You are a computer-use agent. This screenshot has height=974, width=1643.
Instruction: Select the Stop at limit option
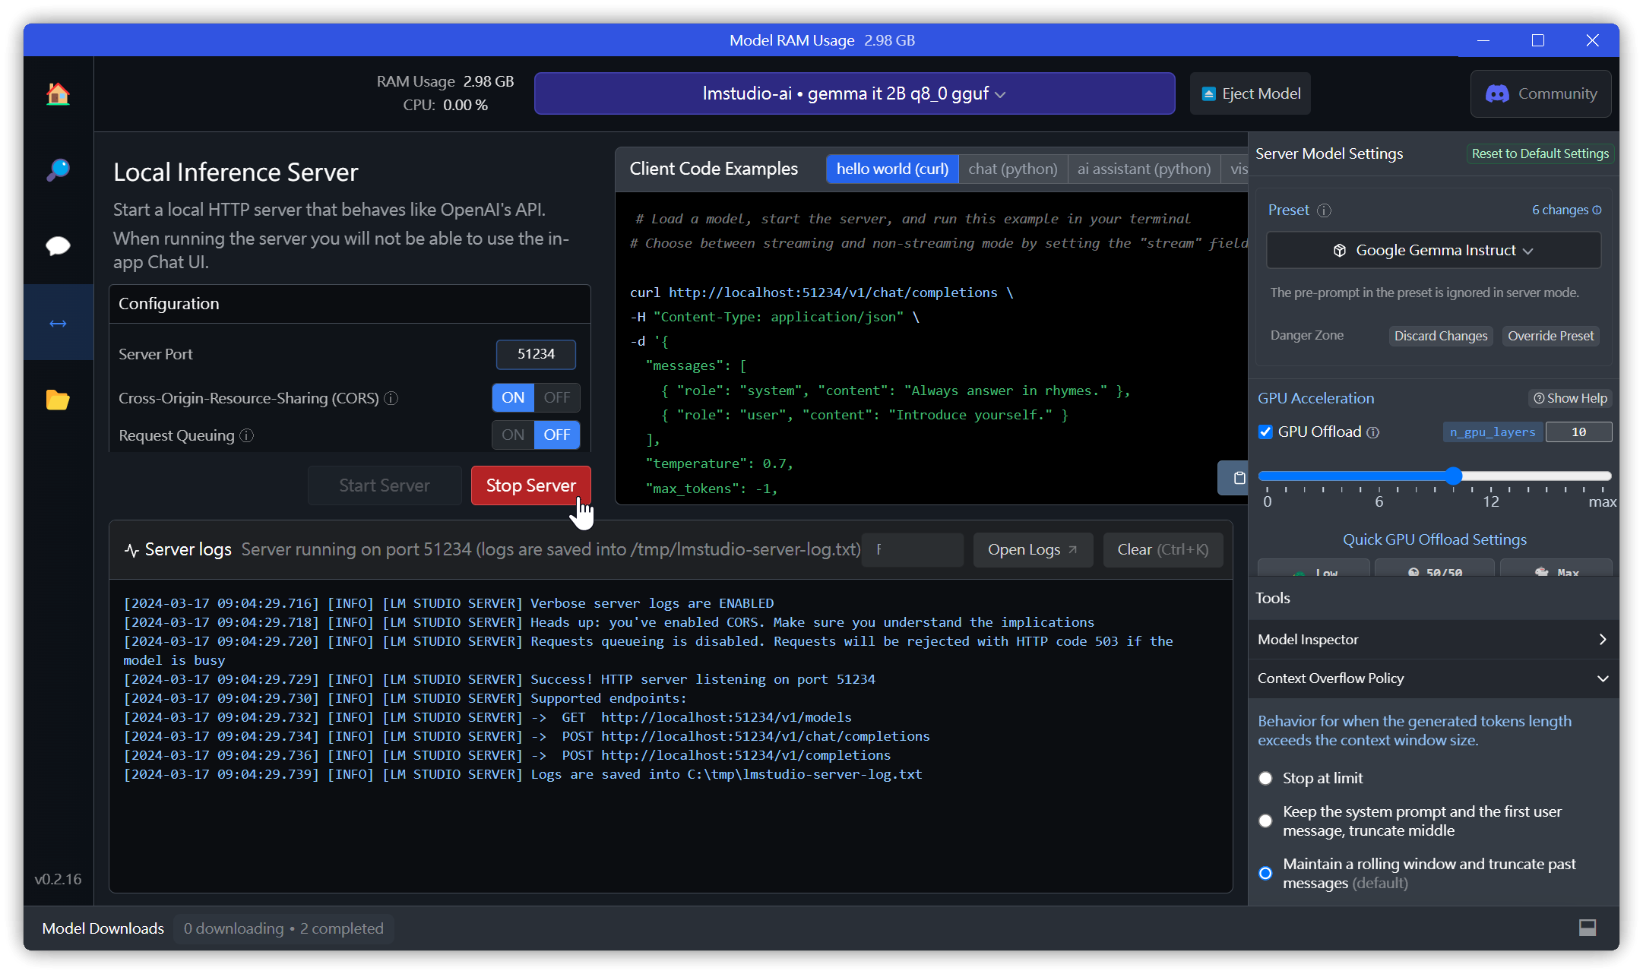coord(1265,778)
